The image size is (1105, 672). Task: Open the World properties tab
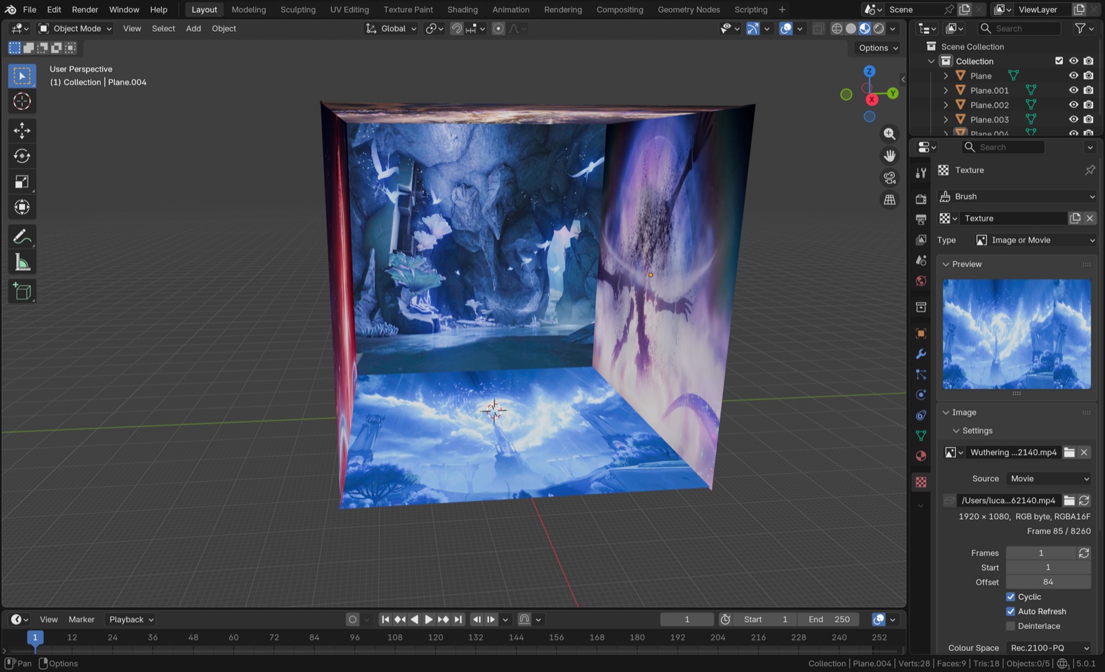point(921,281)
